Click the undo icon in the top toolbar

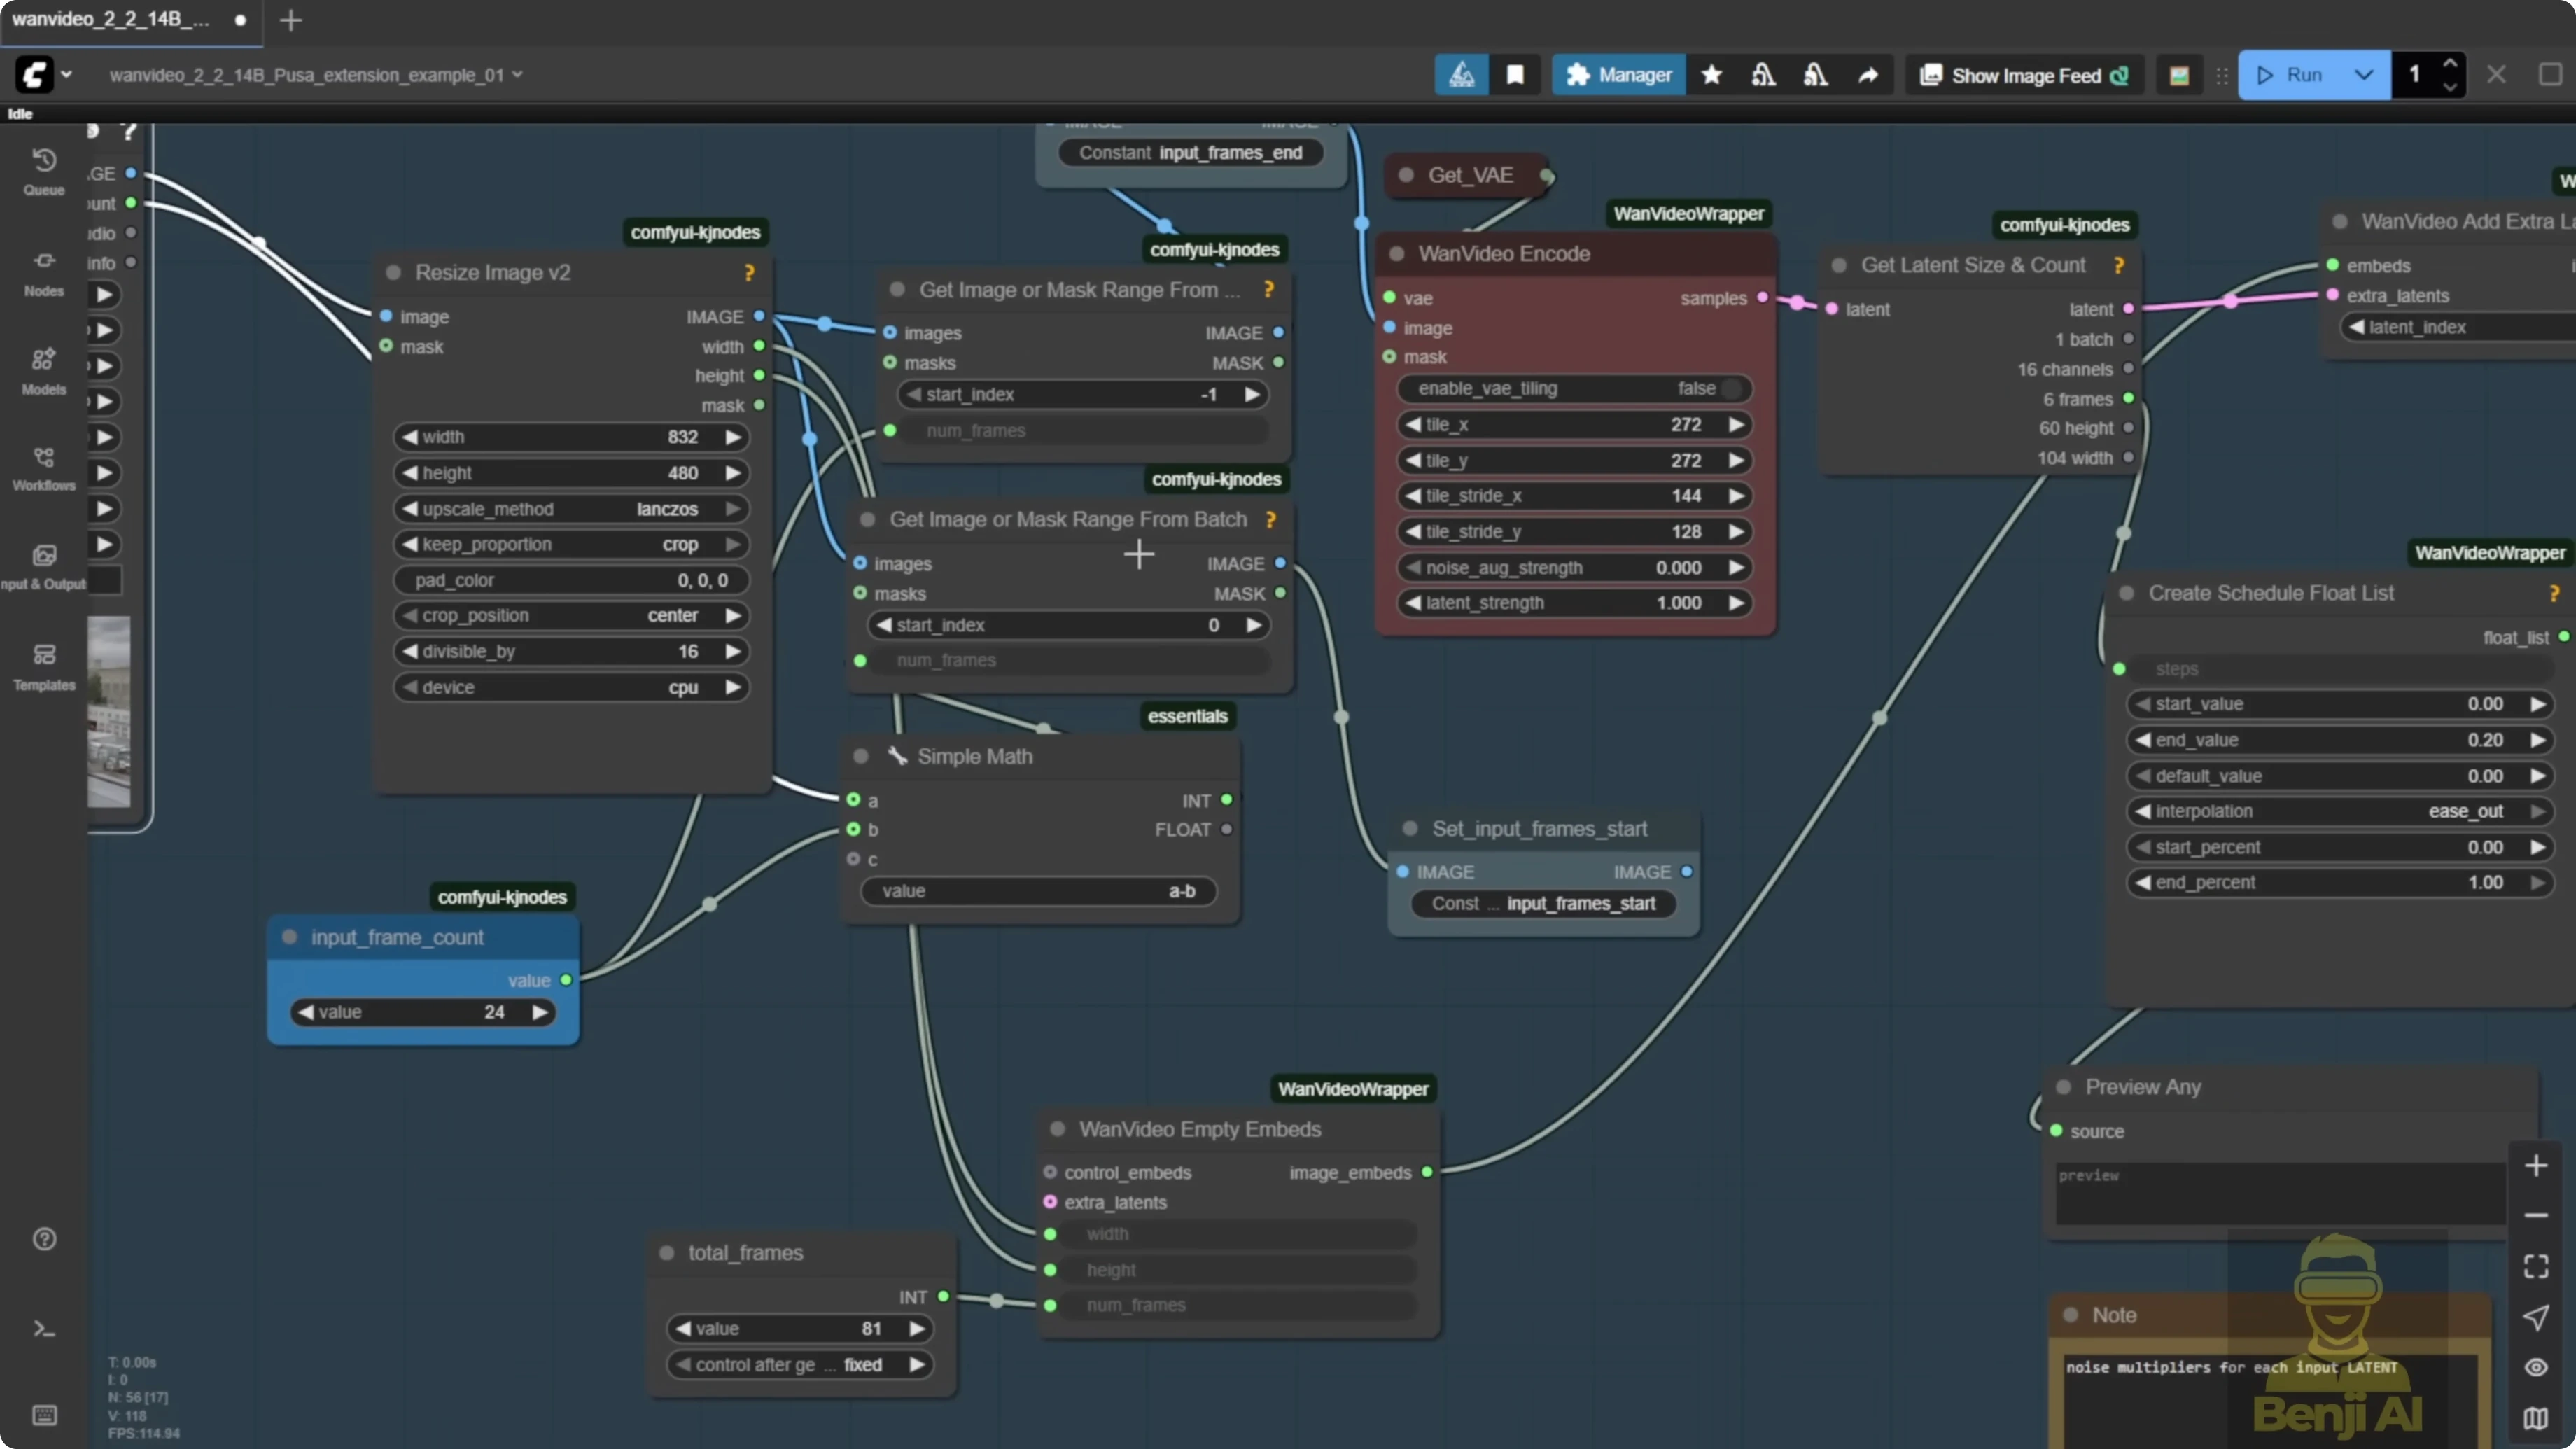pos(1763,74)
